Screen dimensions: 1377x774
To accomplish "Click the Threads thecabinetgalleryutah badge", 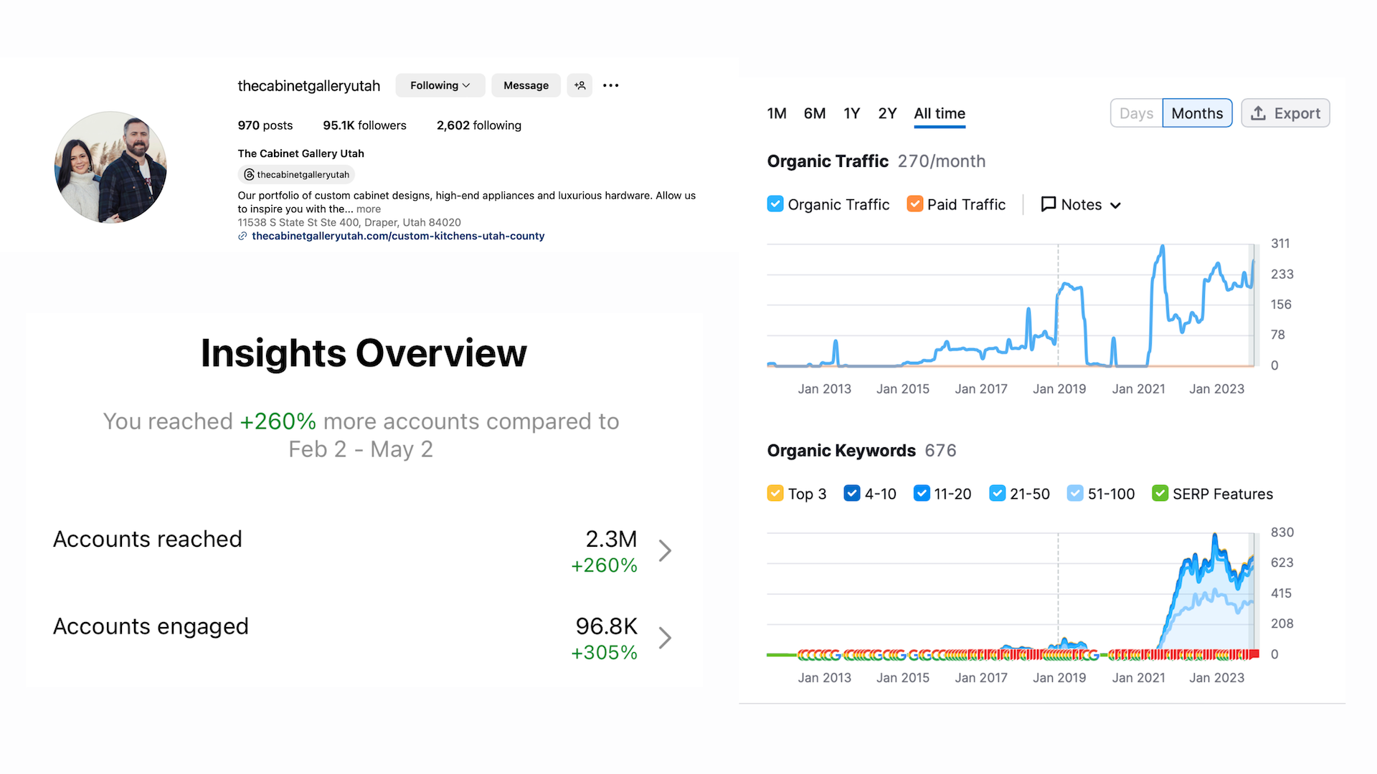I will 296,175.
